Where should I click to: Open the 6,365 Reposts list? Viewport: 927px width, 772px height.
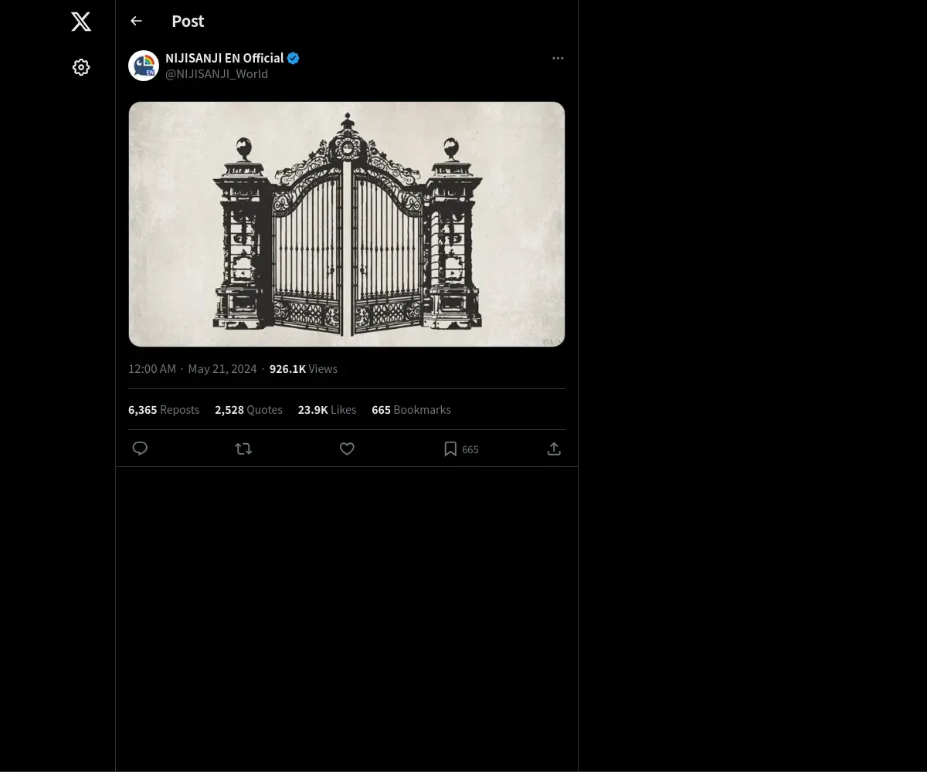[x=164, y=410]
